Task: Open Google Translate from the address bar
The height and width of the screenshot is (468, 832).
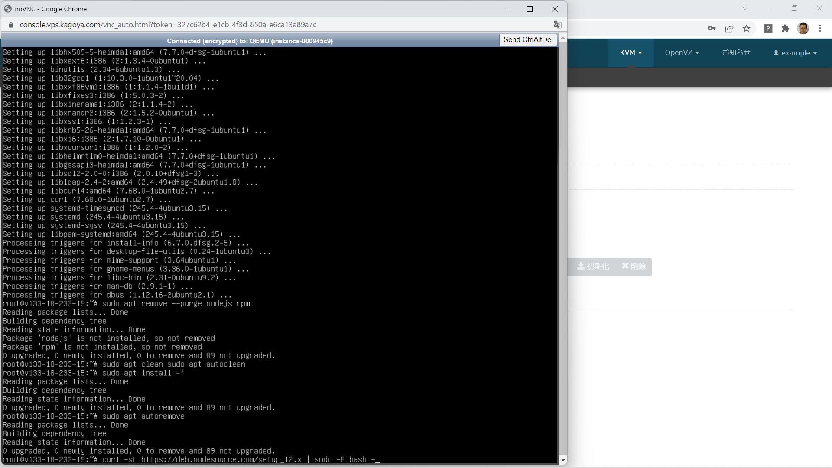Action: [x=557, y=25]
